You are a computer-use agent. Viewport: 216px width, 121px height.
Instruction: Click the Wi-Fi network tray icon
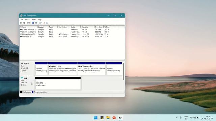(x=191, y=118)
